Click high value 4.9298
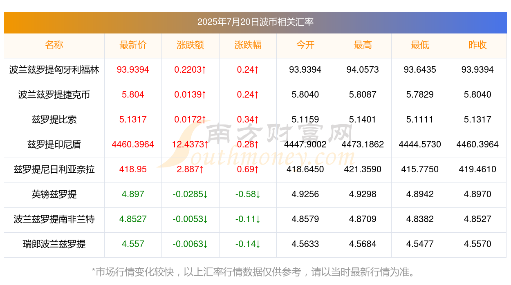 point(363,194)
